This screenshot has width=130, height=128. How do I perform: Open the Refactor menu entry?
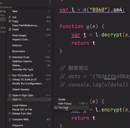point(29,45)
